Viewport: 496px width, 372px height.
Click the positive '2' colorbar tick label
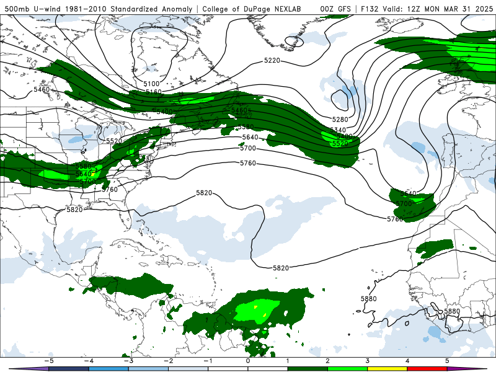[x=328, y=361]
